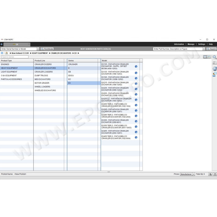This screenshot has height=217, width=217.
Task: Click the copy picklist icon in status bar
Action: click(210, 174)
